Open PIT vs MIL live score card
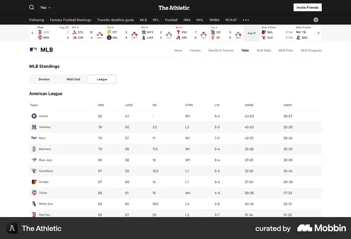351x239 pixels. 122,33
